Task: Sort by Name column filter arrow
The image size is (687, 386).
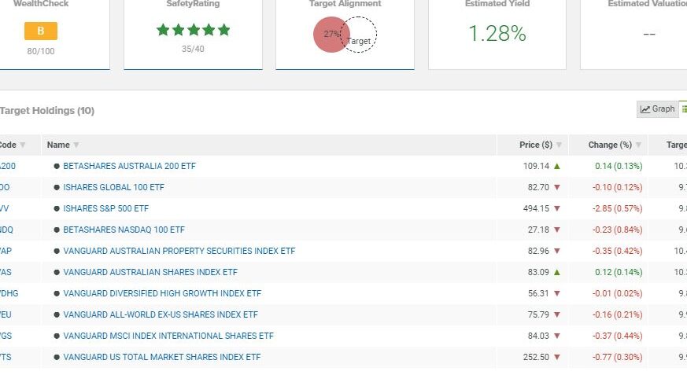Action: point(76,145)
